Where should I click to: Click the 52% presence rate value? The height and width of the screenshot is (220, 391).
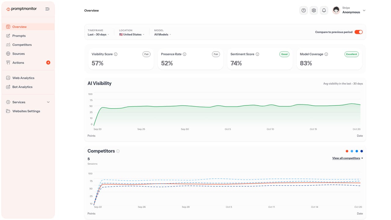click(167, 63)
